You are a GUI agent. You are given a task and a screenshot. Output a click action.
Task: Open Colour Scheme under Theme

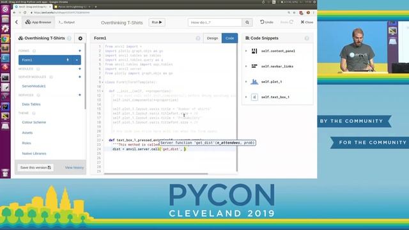[x=34, y=122]
